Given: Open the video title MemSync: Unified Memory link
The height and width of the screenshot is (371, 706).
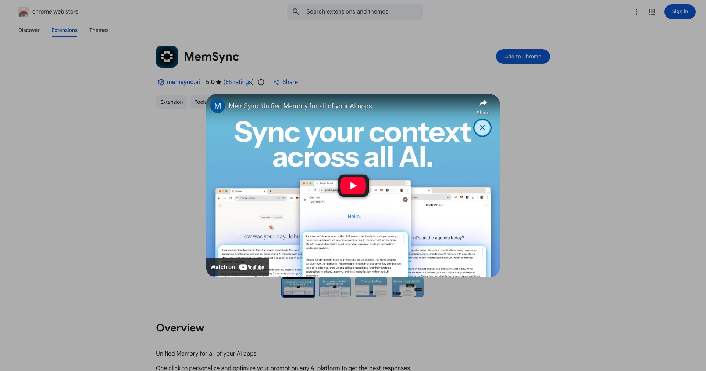Looking at the screenshot, I should click(300, 106).
